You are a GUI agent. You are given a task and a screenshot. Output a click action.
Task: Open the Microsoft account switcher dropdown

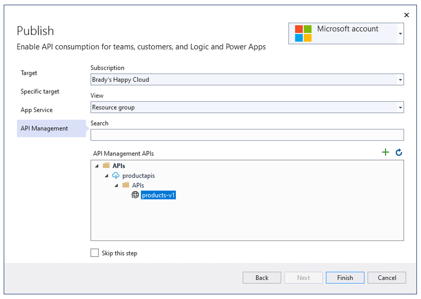400,33
